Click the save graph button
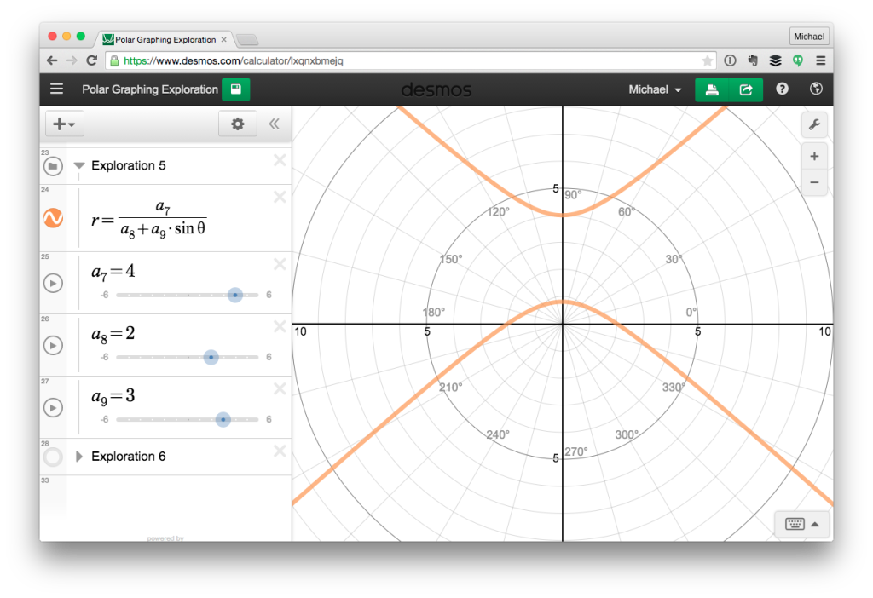Image resolution: width=873 pixels, height=598 pixels. (235, 89)
